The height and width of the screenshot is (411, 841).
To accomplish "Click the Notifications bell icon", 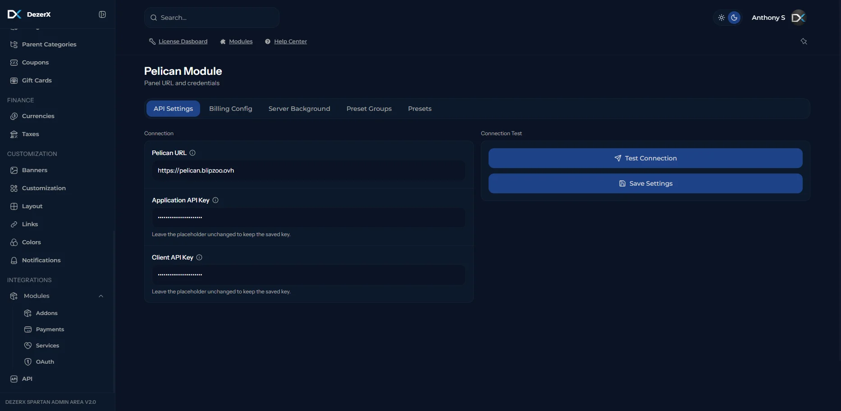I will tap(14, 260).
